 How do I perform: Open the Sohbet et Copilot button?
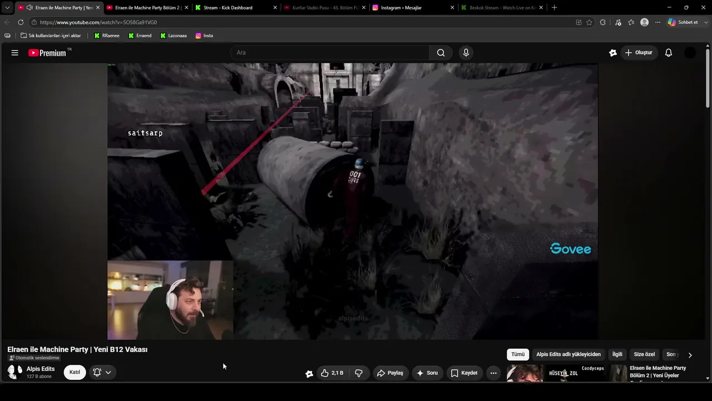683,22
